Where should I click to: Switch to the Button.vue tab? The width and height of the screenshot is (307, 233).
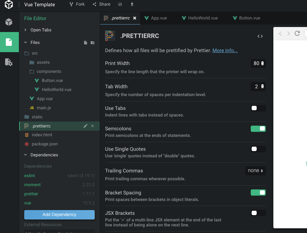247,18
